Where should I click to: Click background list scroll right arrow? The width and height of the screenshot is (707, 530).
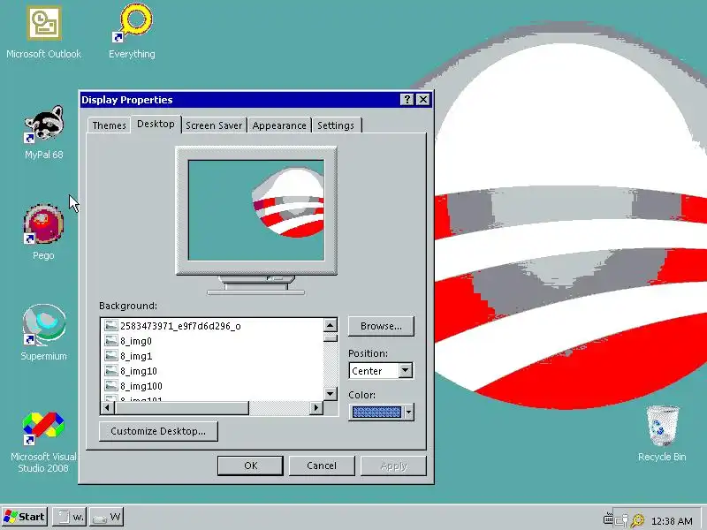(316, 408)
